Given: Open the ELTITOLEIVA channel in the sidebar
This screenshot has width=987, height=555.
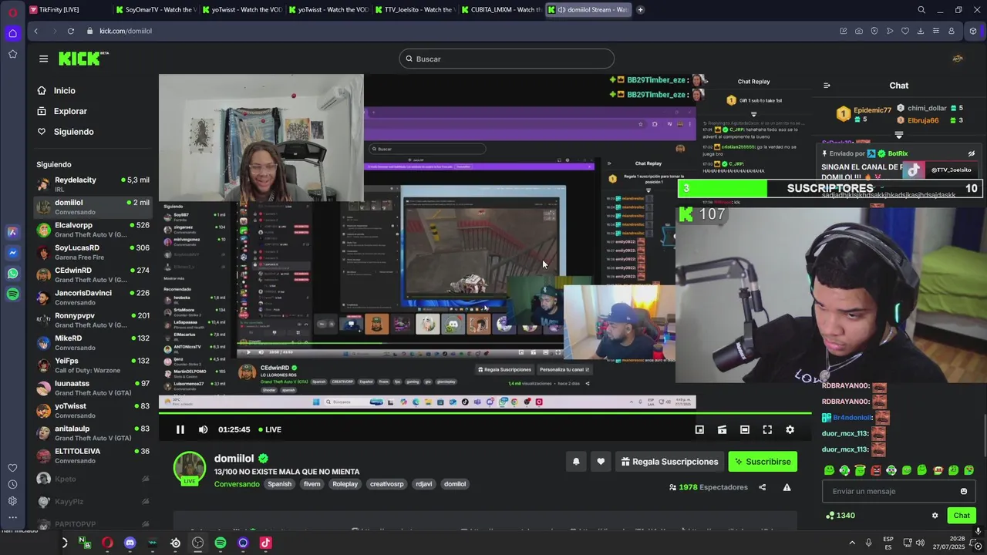Looking at the screenshot, I should point(93,456).
